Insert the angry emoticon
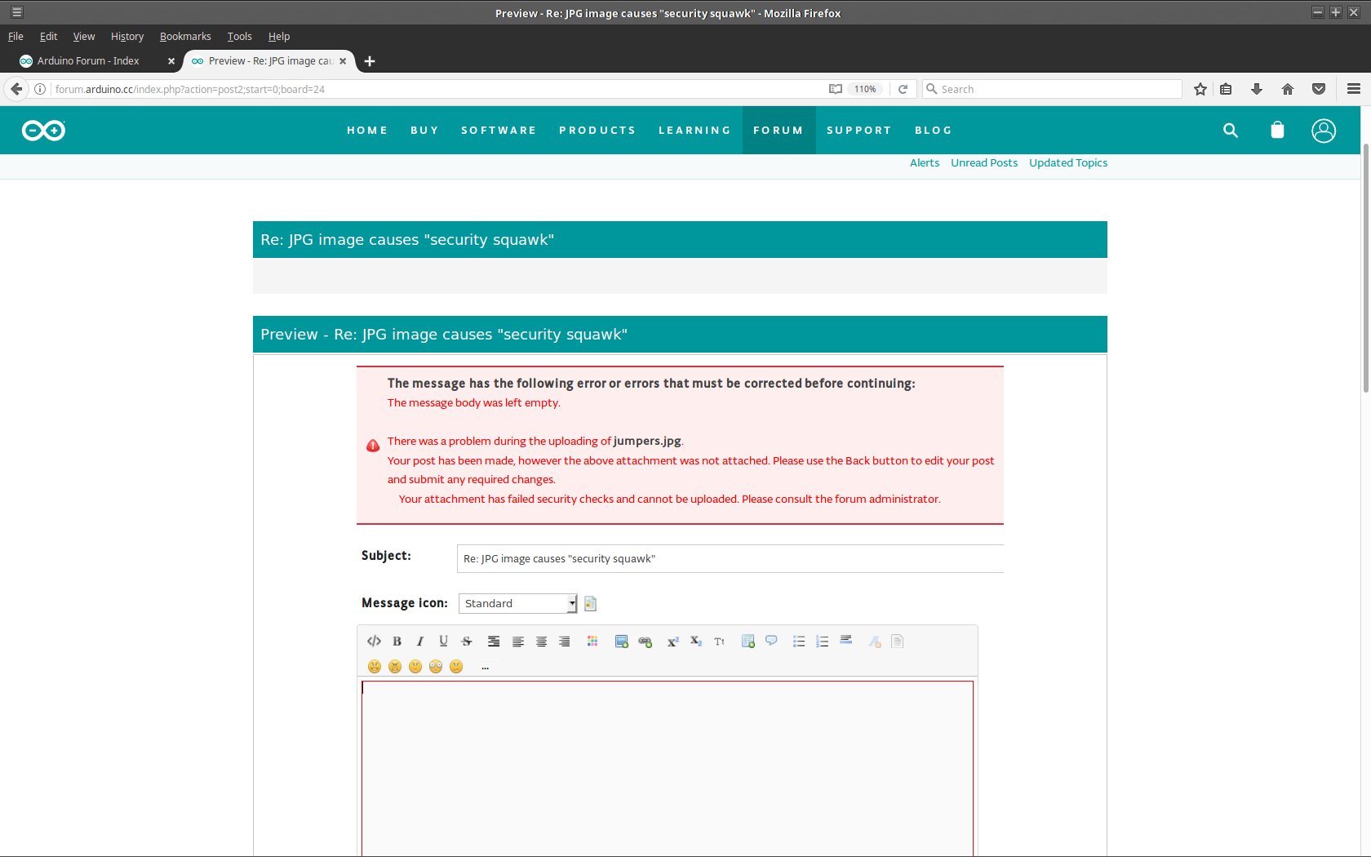Viewport: 1371px width, 857px height. 395,667
